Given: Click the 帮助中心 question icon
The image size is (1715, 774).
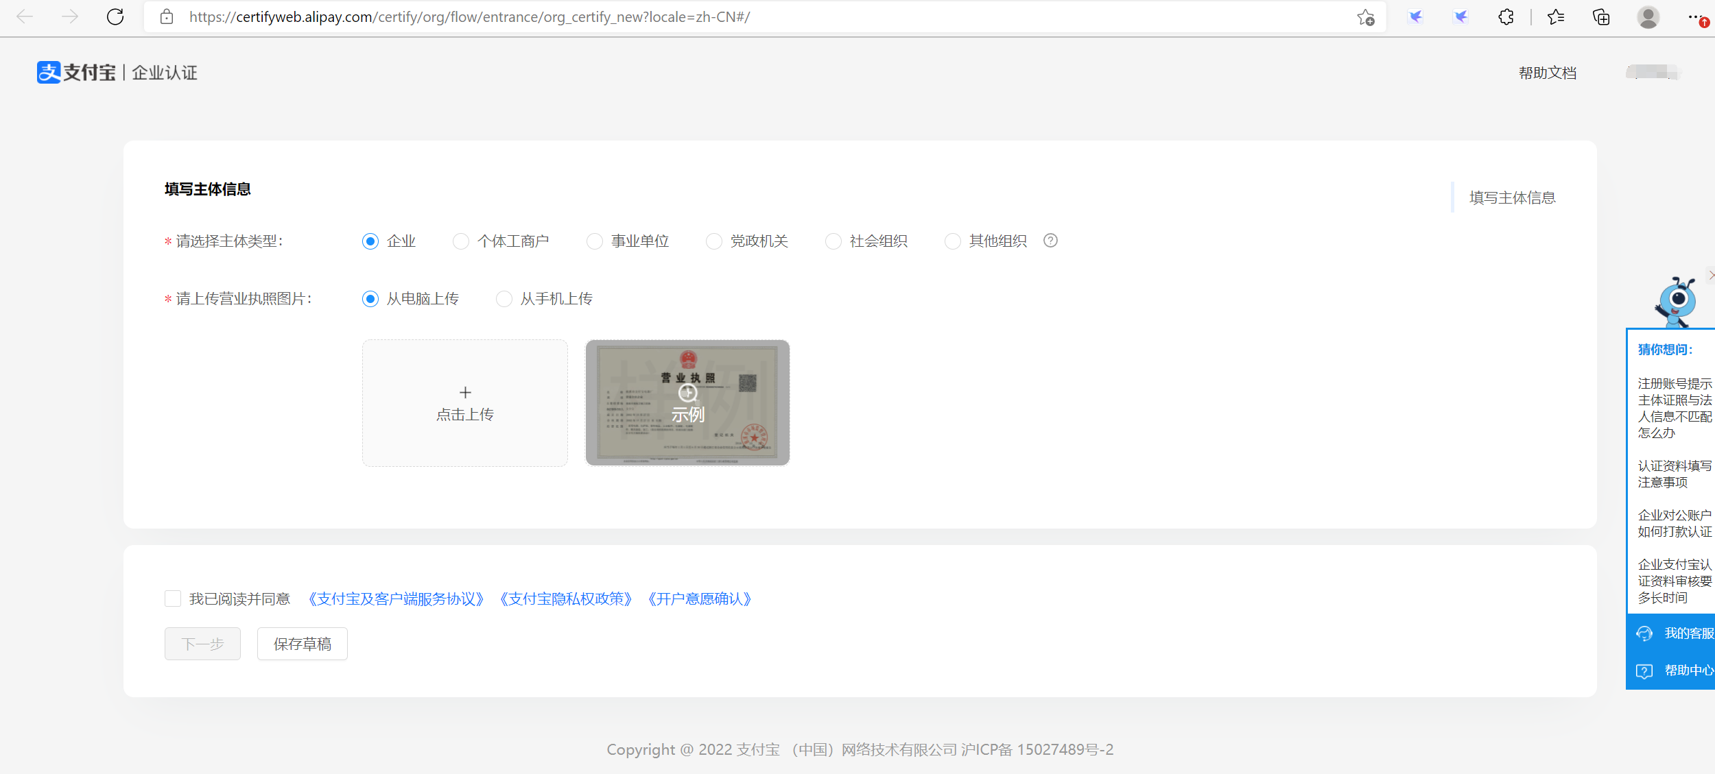Looking at the screenshot, I should pos(1644,670).
